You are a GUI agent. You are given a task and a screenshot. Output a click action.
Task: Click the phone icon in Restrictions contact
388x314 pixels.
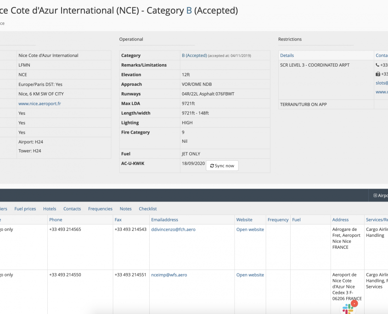pyautogui.click(x=377, y=65)
